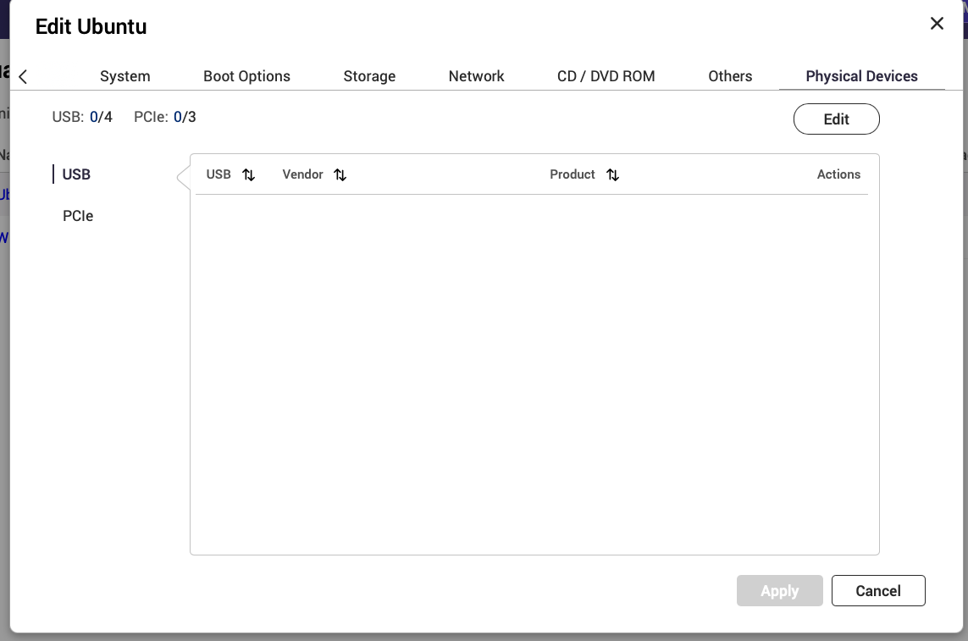Click the Cancel button

pyautogui.click(x=877, y=591)
